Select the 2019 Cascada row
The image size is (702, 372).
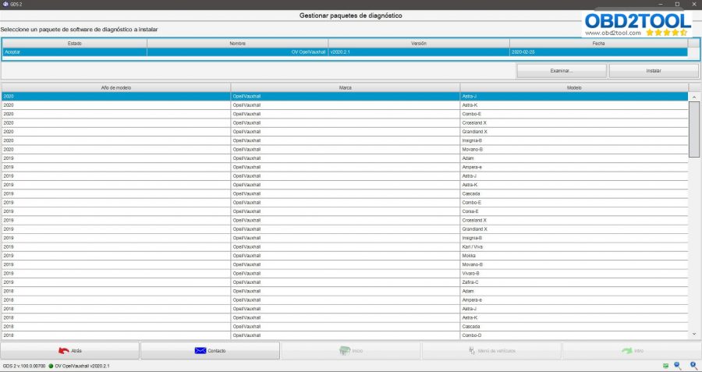(x=345, y=194)
